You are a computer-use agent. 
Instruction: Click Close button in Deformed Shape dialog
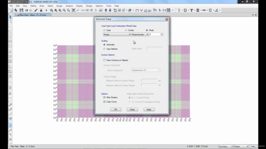[132, 109]
